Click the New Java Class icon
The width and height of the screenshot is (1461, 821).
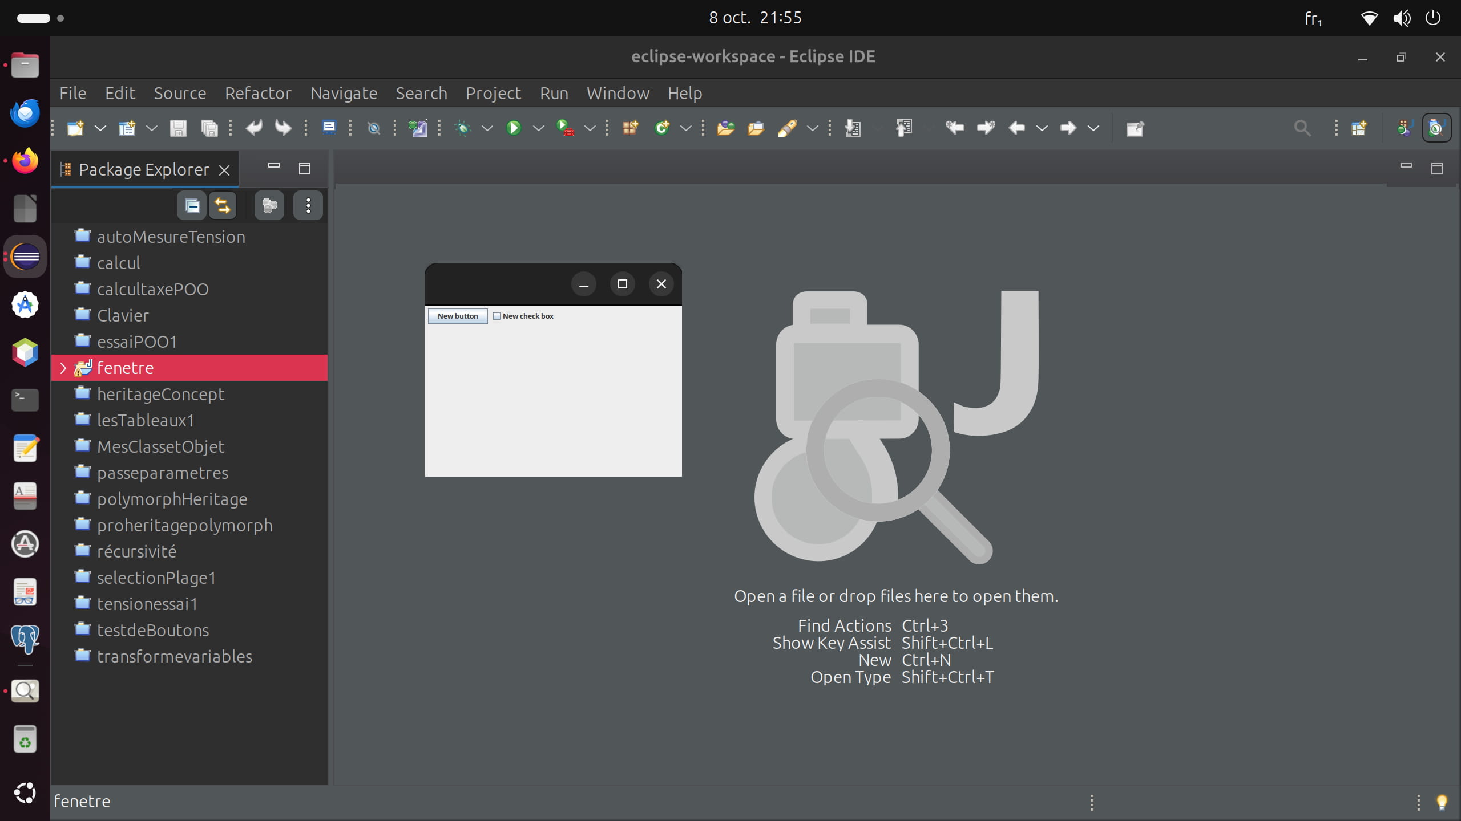click(662, 128)
